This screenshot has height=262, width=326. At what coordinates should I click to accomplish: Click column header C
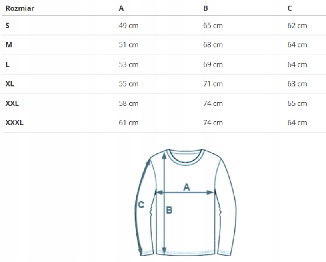pos(290,8)
